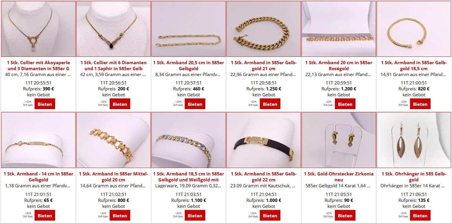Open the zirconia ear studs image
452x223 pixels.
(339, 140)
